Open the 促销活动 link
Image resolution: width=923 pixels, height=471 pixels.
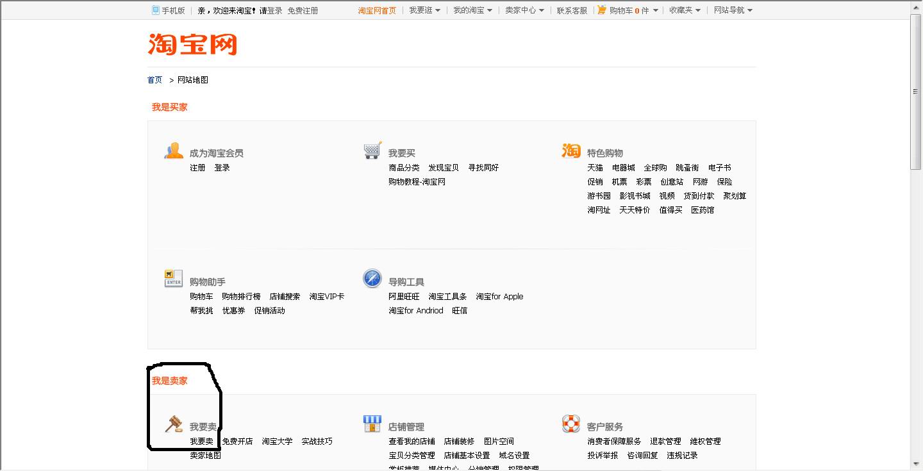(x=269, y=311)
